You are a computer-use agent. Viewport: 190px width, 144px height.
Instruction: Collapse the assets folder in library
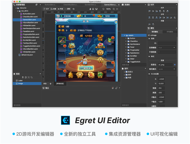[124, 36]
